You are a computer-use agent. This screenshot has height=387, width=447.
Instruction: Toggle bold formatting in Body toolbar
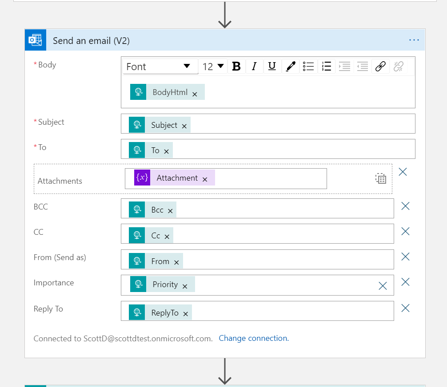coord(236,67)
